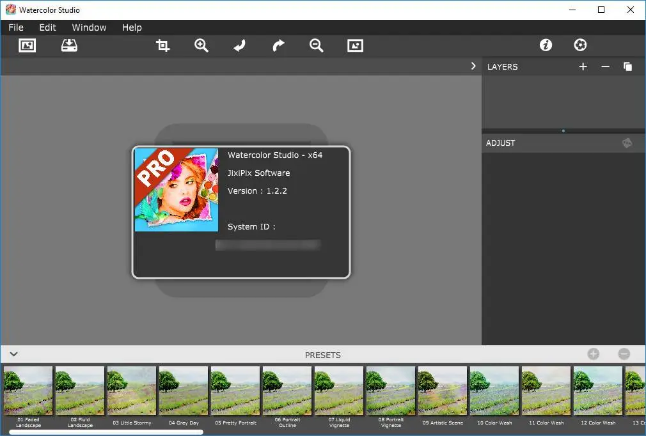Viewport: 646px width, 436px height.
Task: Apply the 04 Grey Day preset
Action: pos(184,397)
